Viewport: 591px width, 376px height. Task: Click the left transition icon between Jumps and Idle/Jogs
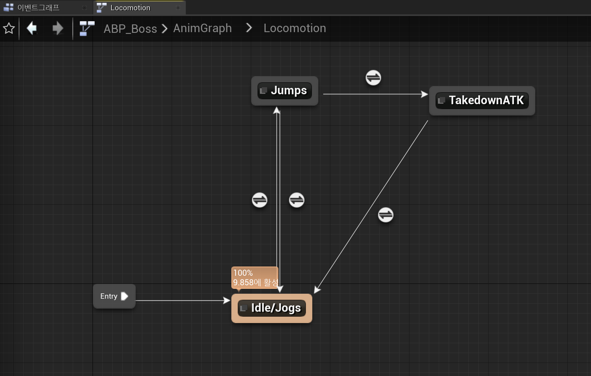[x=259, y=200]
